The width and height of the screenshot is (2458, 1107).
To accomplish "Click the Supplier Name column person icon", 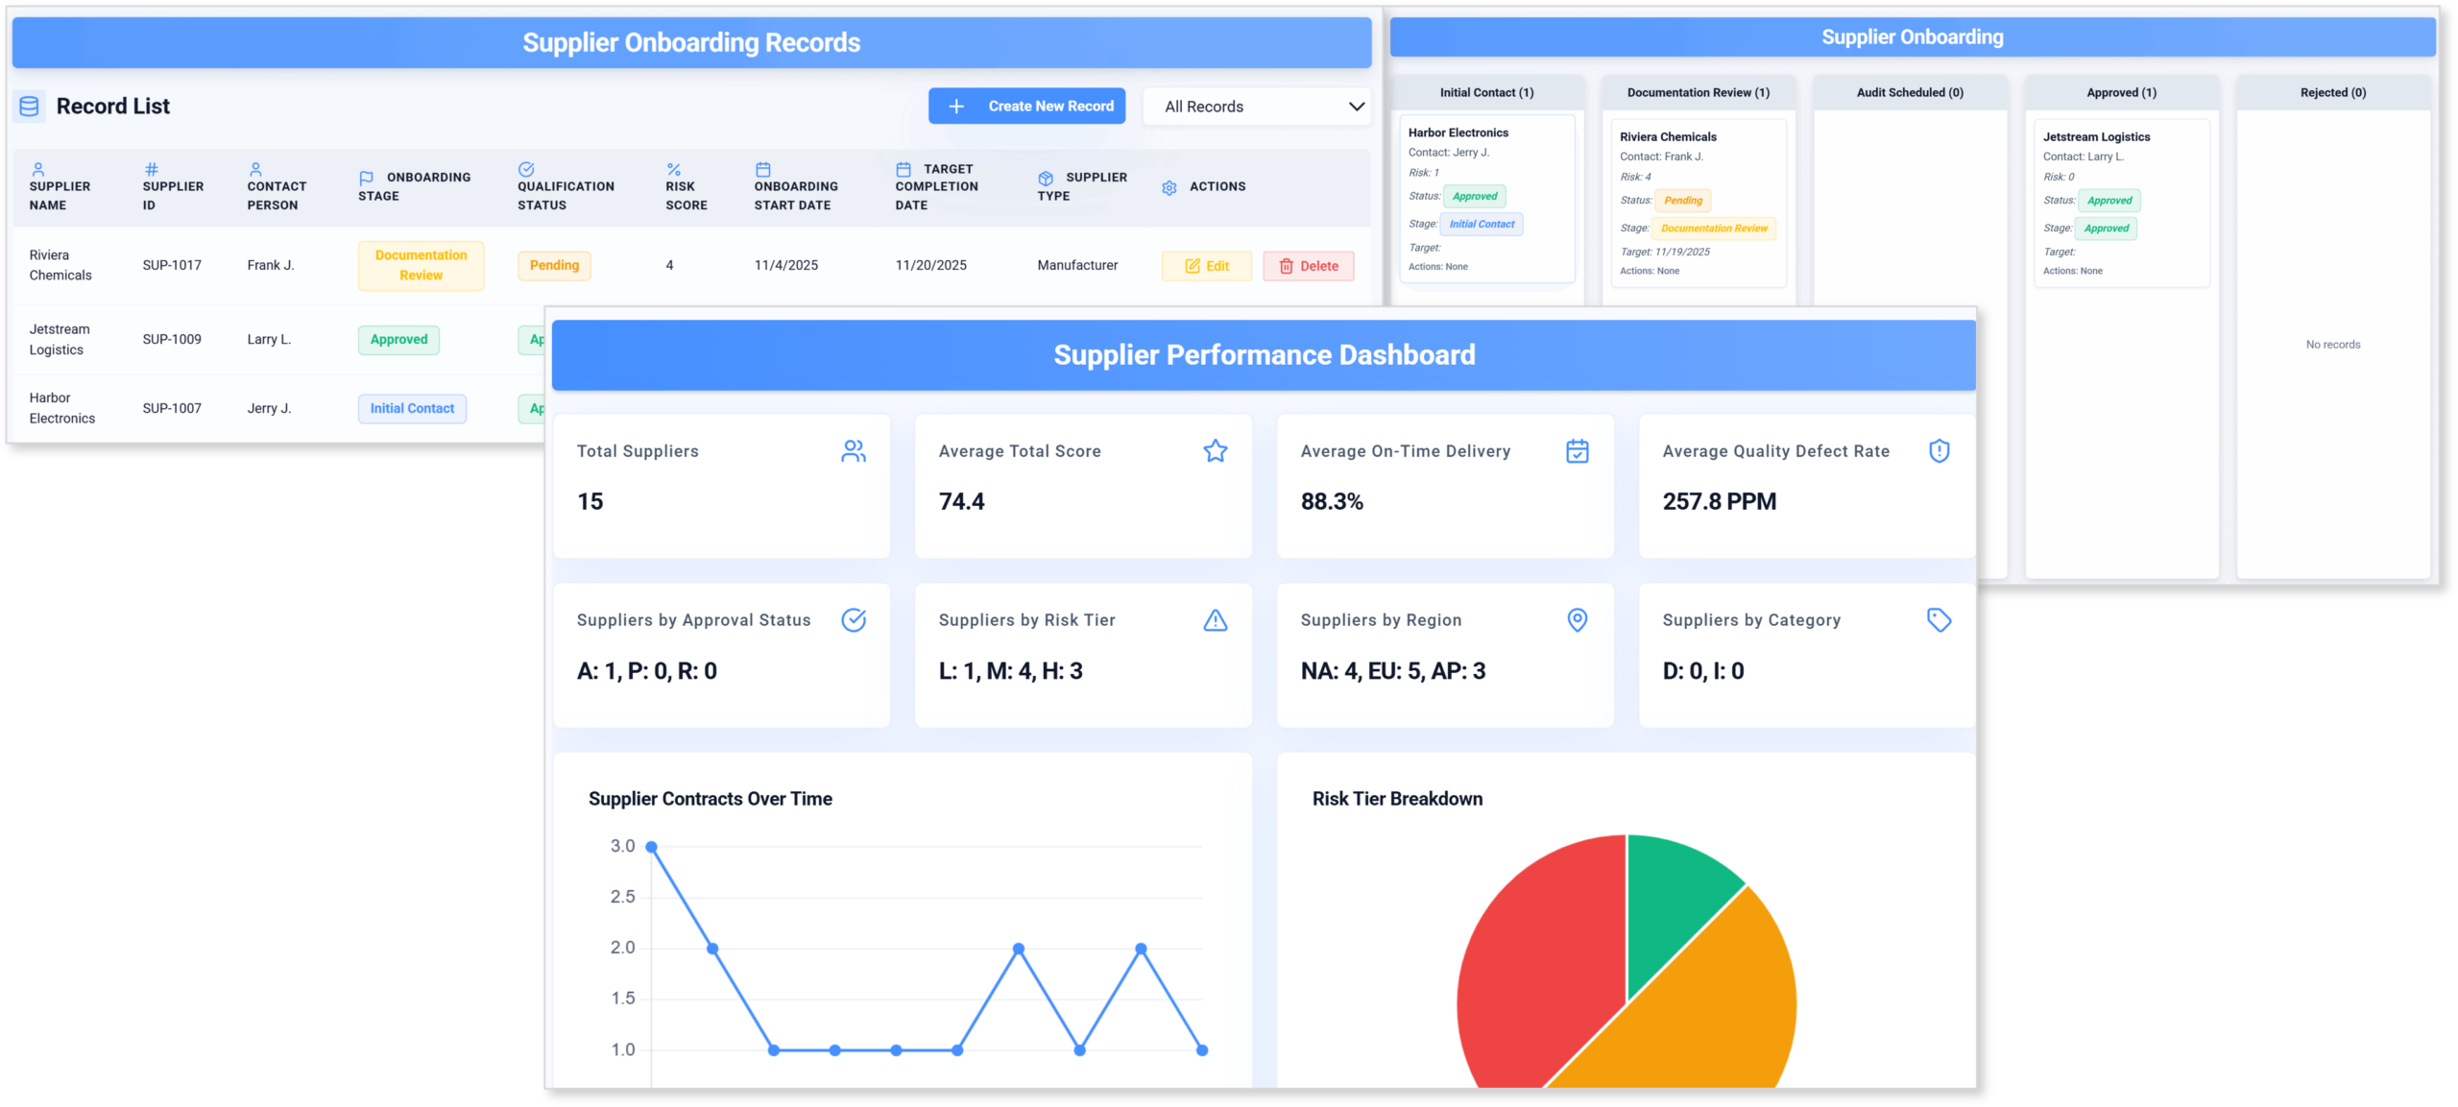I will coord(38,169).
